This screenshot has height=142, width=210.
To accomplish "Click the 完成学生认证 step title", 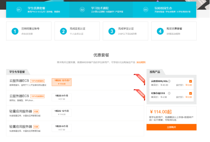I will [126, 29].
